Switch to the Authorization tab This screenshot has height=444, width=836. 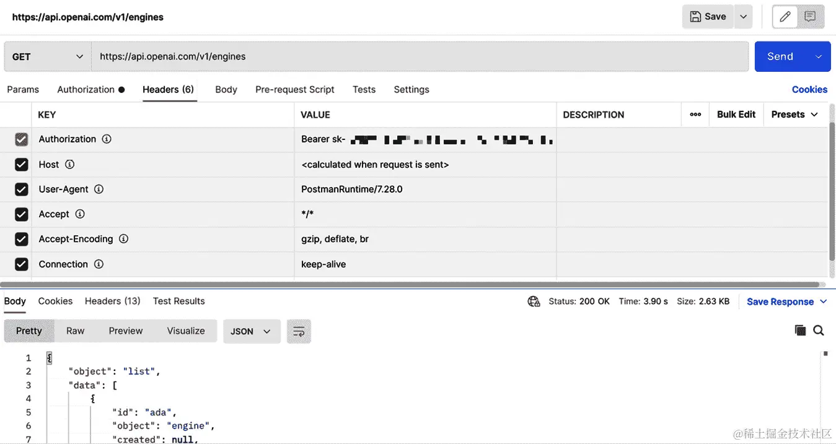click(90, 89)
